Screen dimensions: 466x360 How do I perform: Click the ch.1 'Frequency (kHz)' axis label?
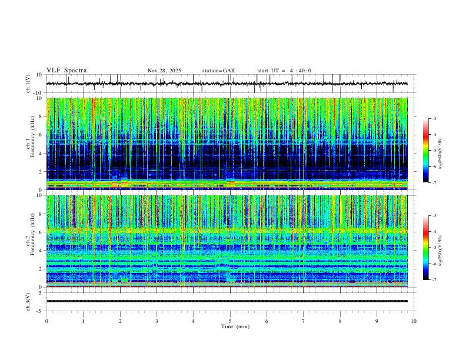pyautogui.click(x=32, y=137)
